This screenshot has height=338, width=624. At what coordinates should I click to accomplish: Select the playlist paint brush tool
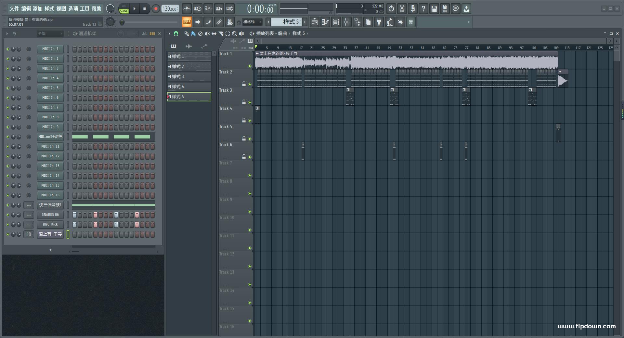click(x=193, y=33)
